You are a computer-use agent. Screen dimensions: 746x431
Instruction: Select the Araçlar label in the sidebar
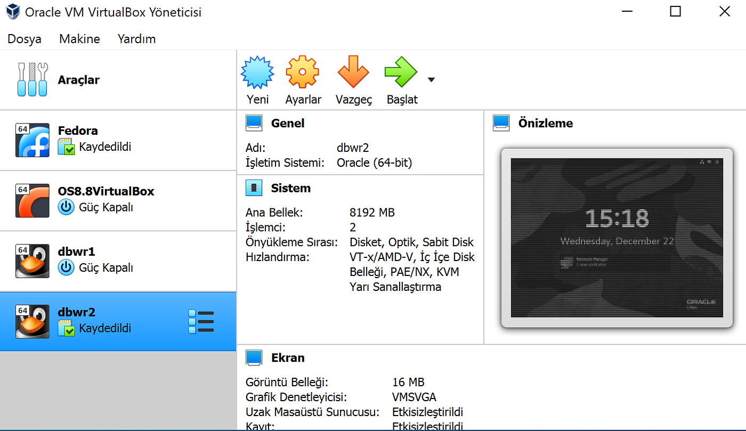click(78, 80)
